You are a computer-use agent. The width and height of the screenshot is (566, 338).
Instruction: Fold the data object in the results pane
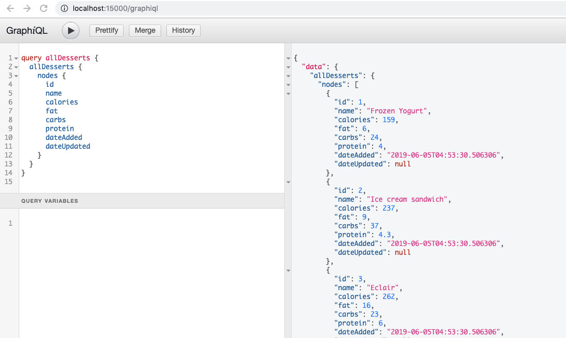click(x=288, y=67)
